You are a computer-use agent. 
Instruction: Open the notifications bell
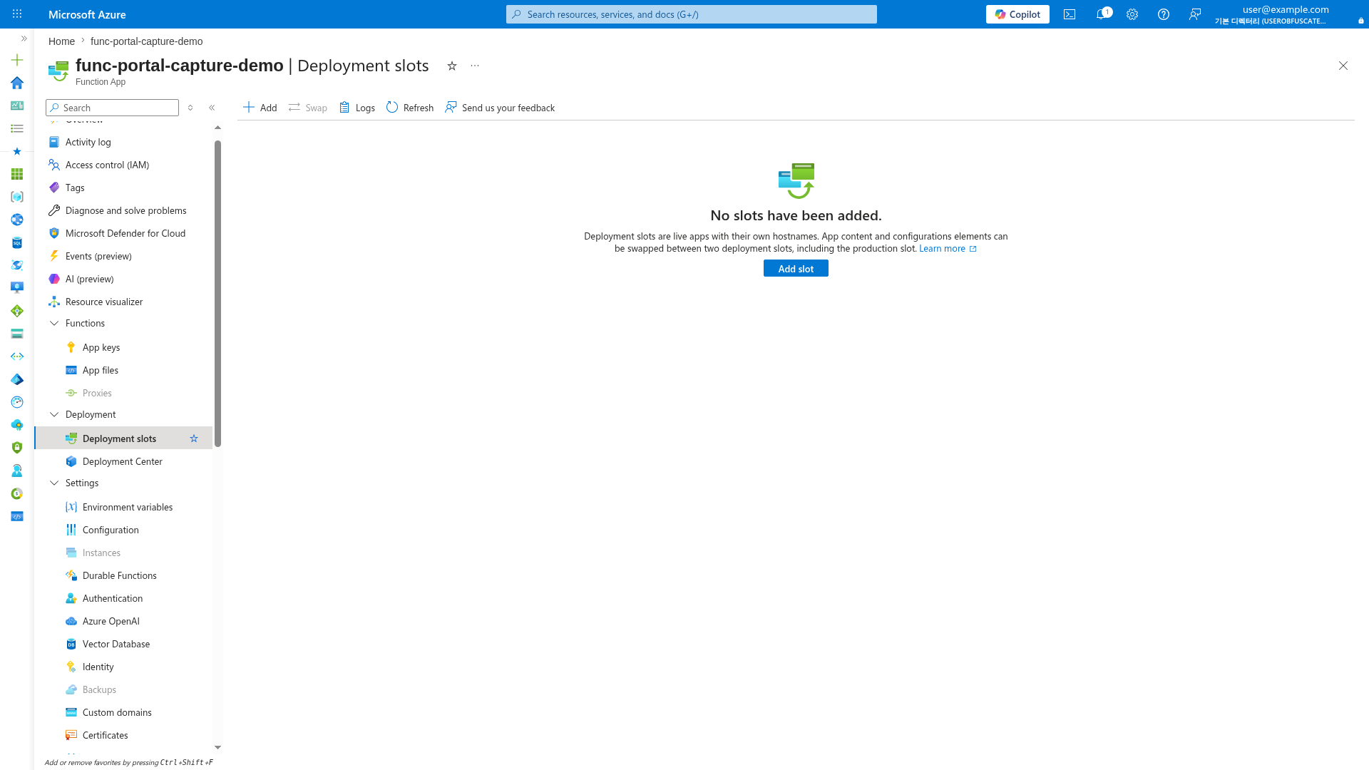[x=1102, y=14]
